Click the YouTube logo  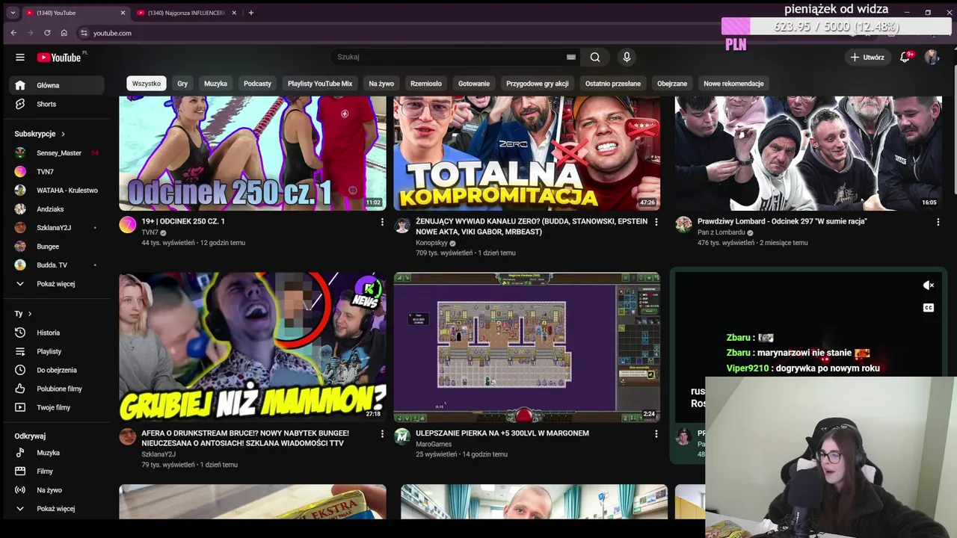tap(59, 58)
